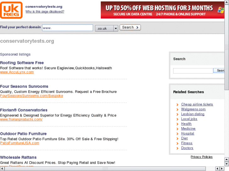Click the domain Search button
This screenshot has width=229, height=171.
click(x=130, y=27)
